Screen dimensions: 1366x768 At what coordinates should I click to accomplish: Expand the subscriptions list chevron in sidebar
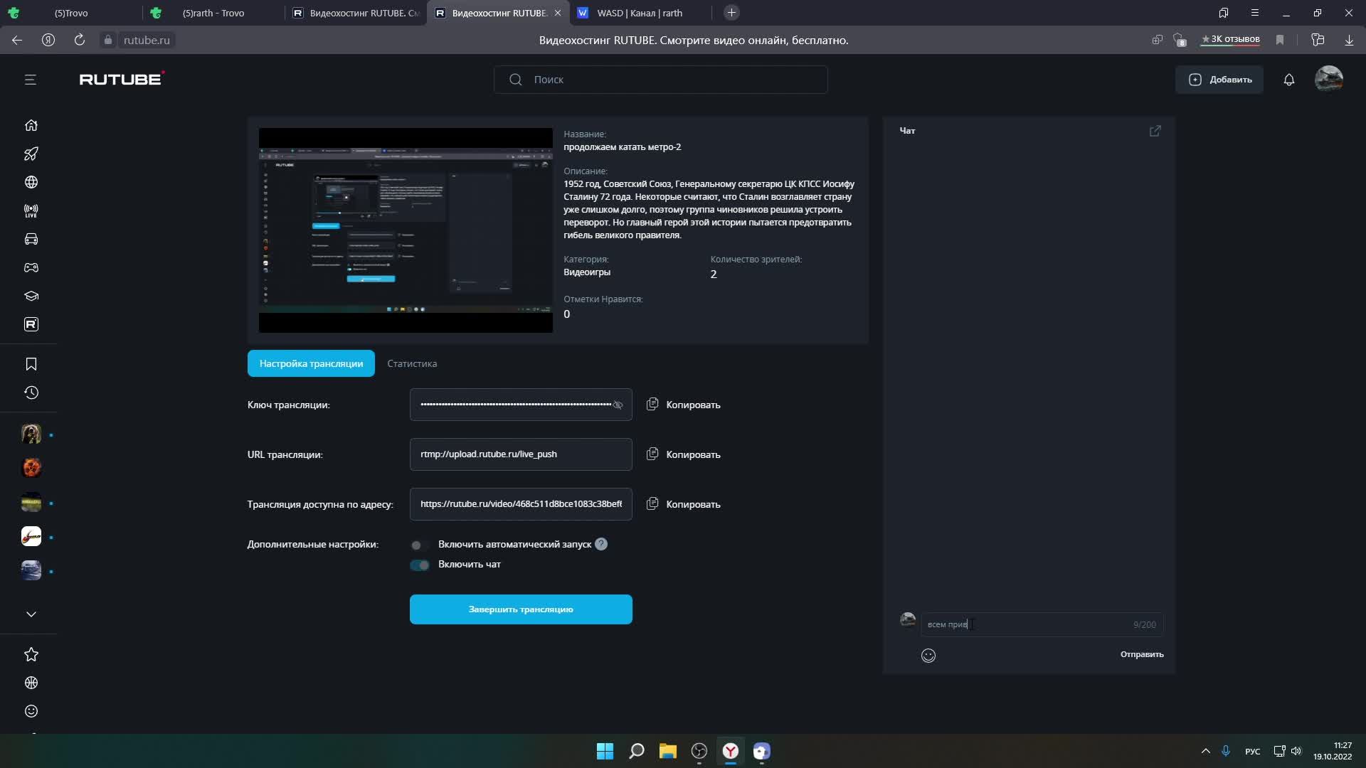pos(31,614)
